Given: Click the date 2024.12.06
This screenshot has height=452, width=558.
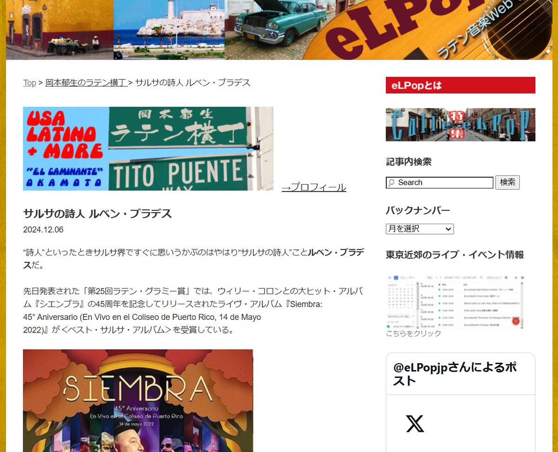Looking at the screenshot, I should click(x=43, y=230).
